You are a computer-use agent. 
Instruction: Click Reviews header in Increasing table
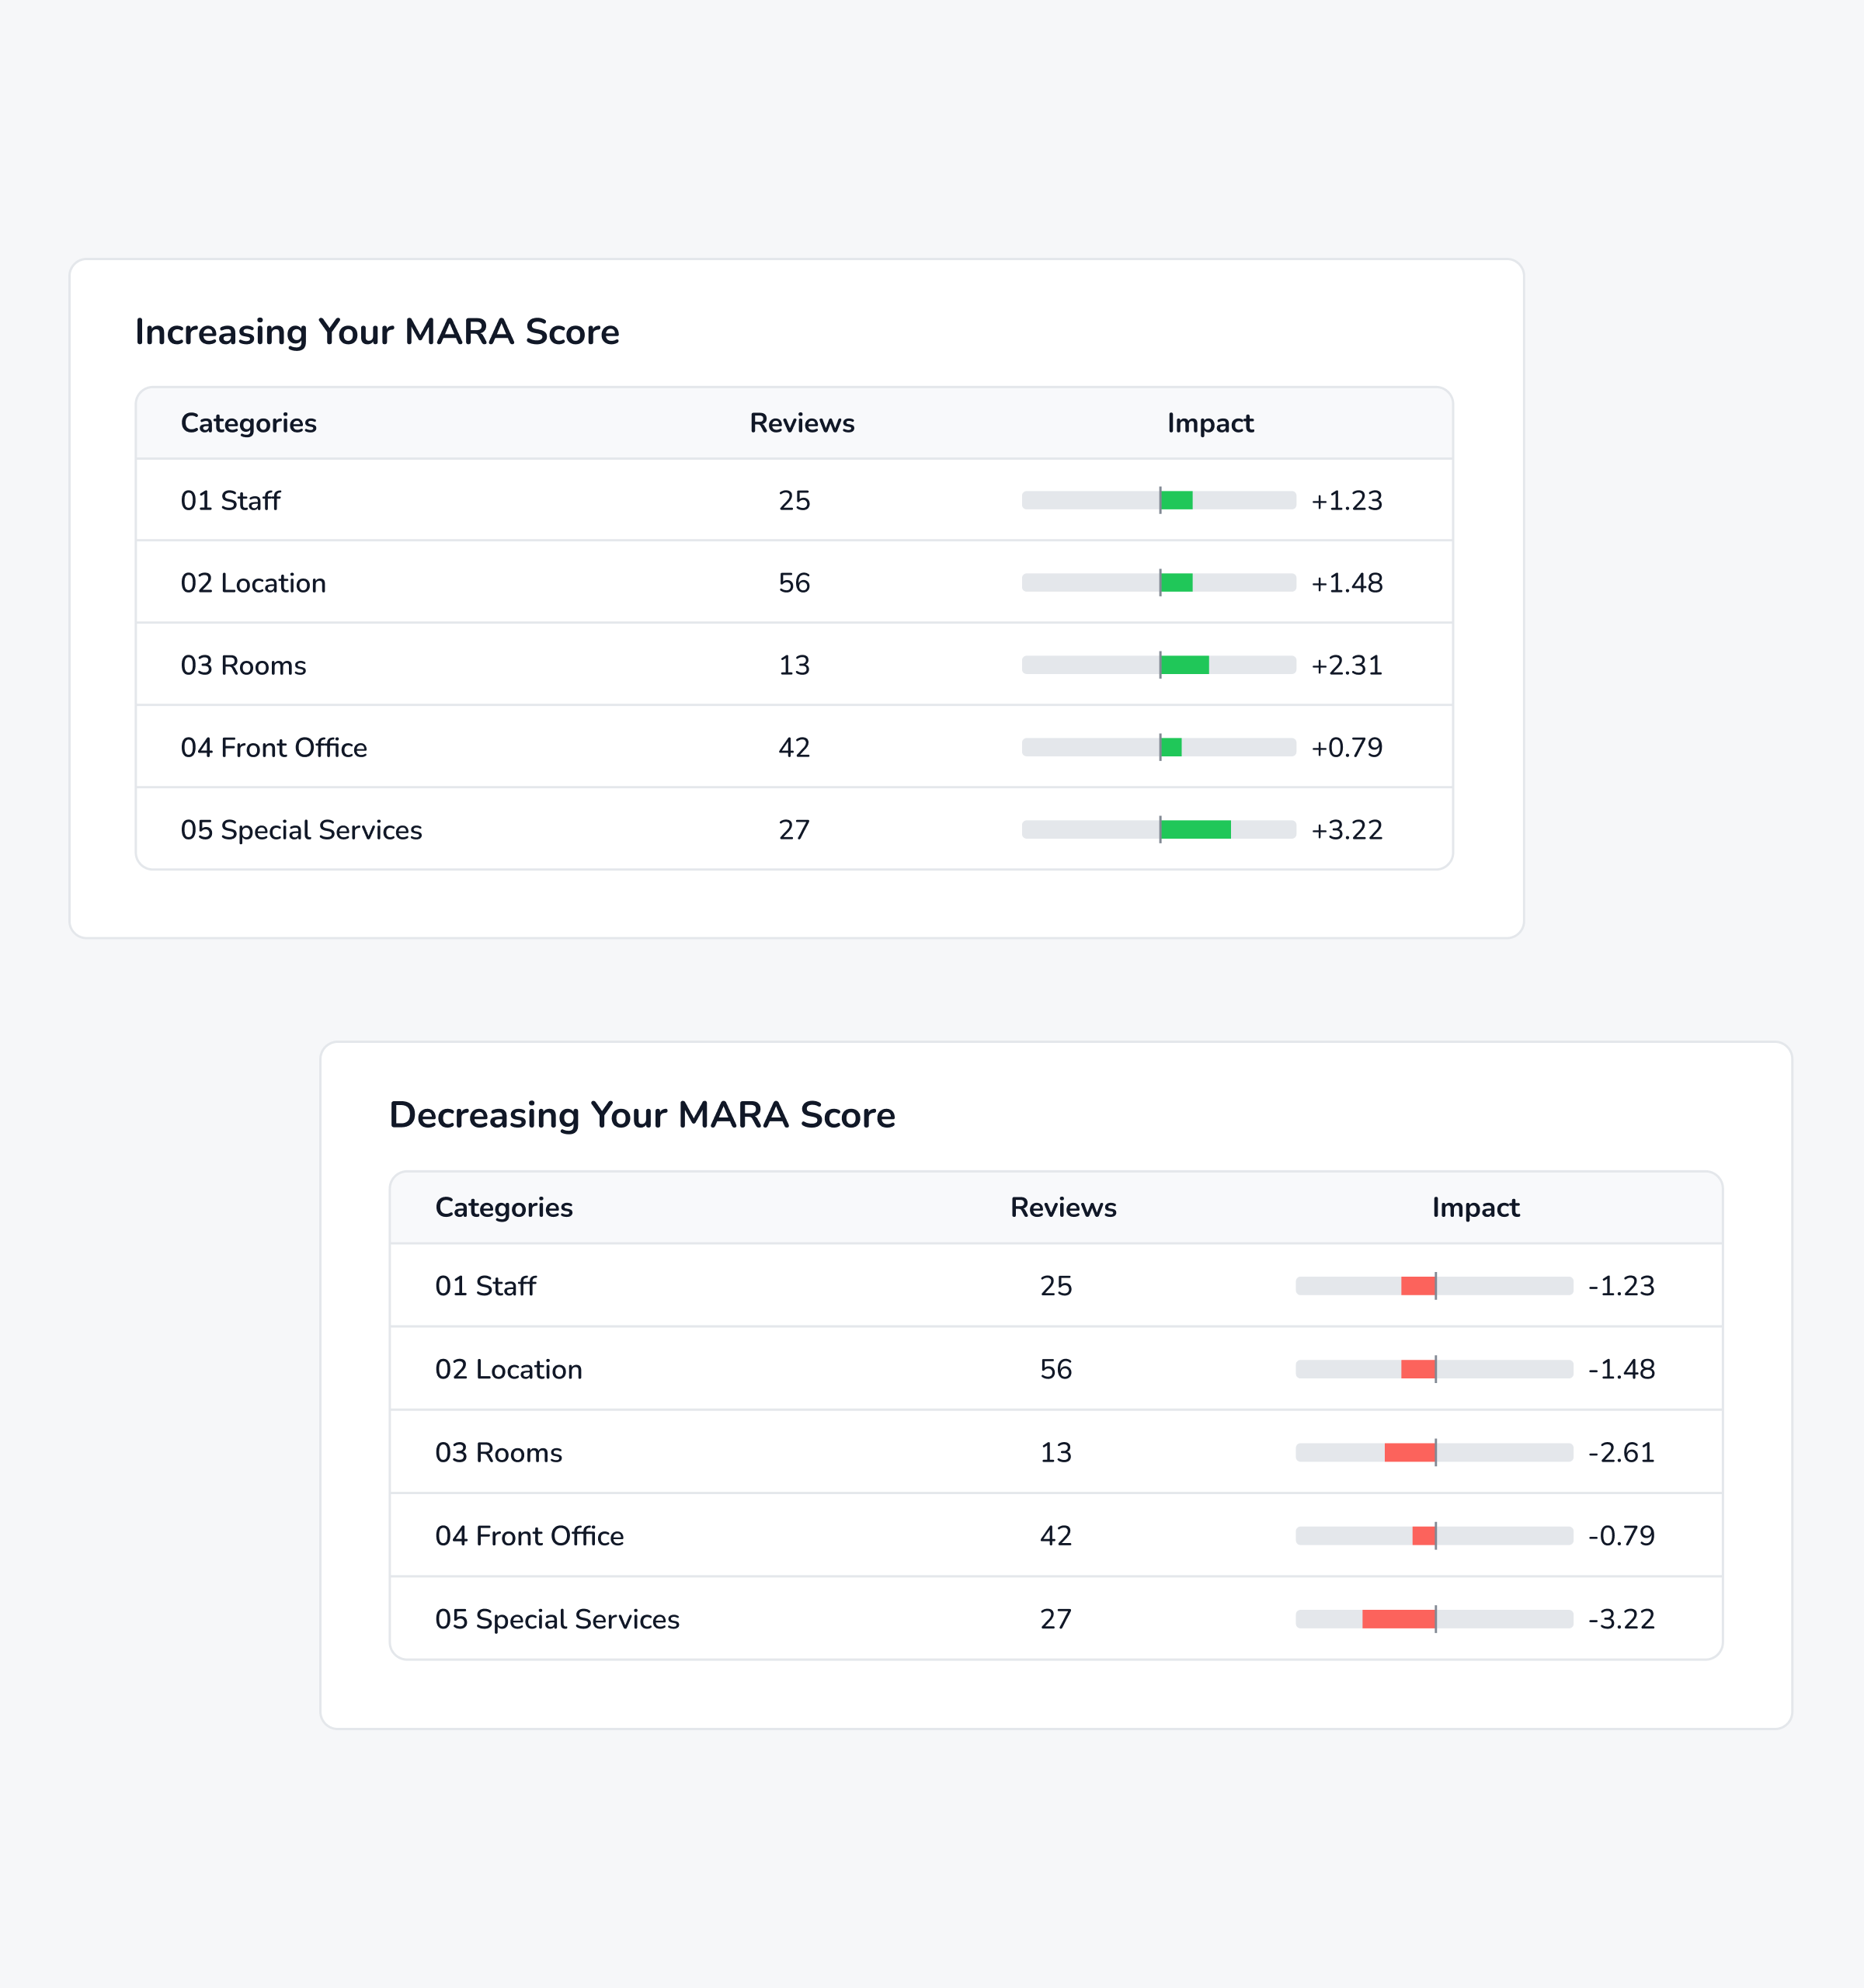point(802,423)
